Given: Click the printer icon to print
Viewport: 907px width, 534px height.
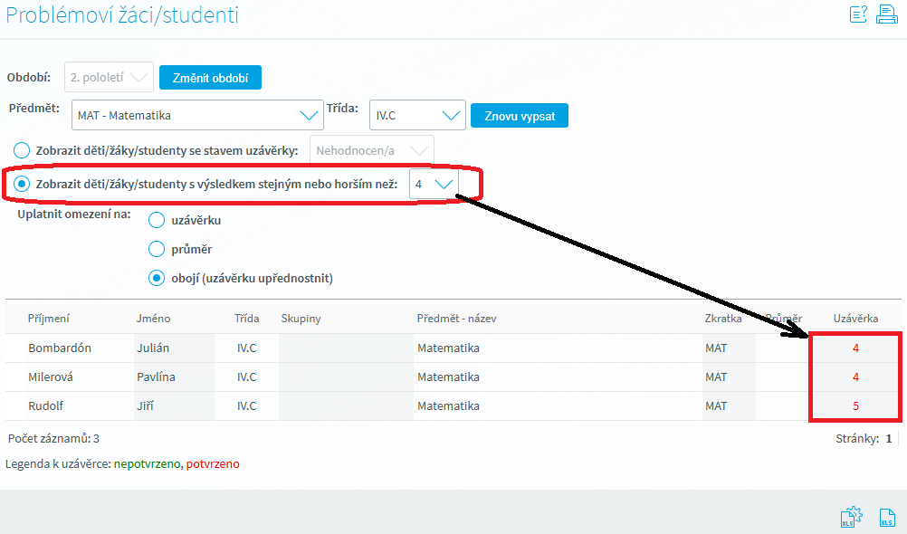Looking at the screenshot, I should 886,14.
